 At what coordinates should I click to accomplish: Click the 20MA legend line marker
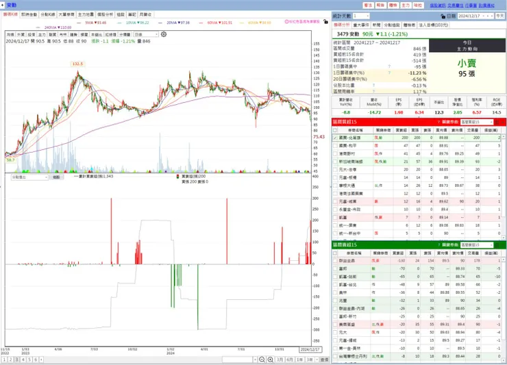click(160, 23)
